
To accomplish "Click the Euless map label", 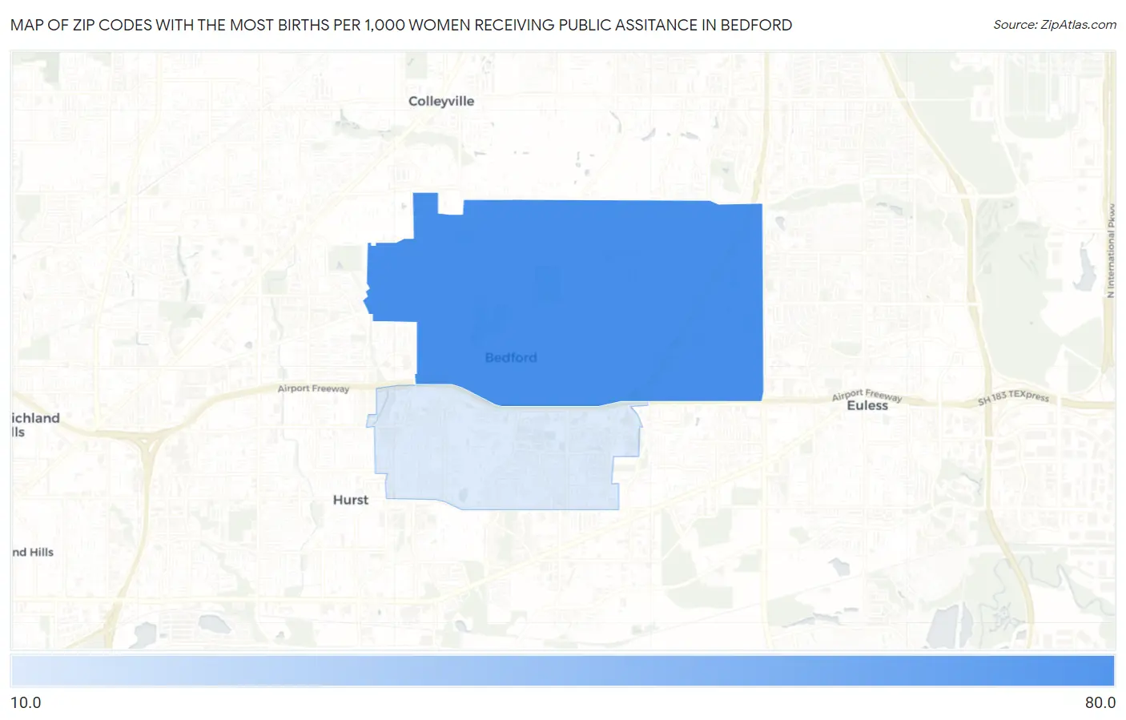I will tap(867, 406).
